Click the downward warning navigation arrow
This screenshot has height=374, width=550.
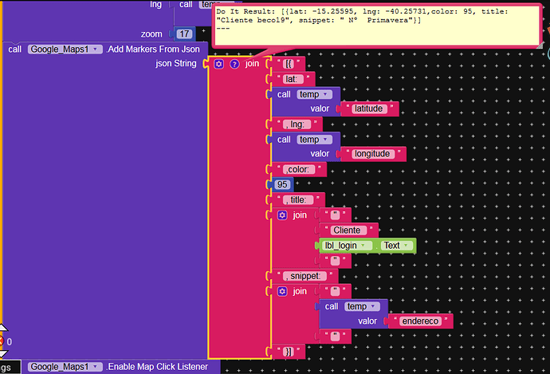point(3,353)
